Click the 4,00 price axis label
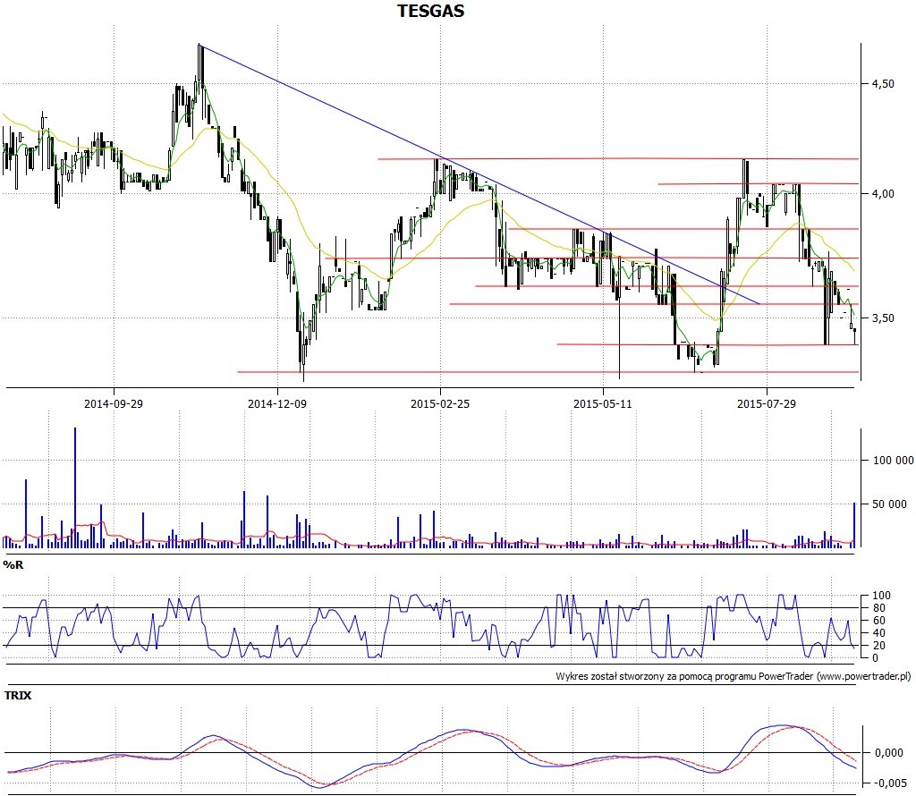Image resolution: width=916 pixels, height=796 pixels. tap(883, 194)
